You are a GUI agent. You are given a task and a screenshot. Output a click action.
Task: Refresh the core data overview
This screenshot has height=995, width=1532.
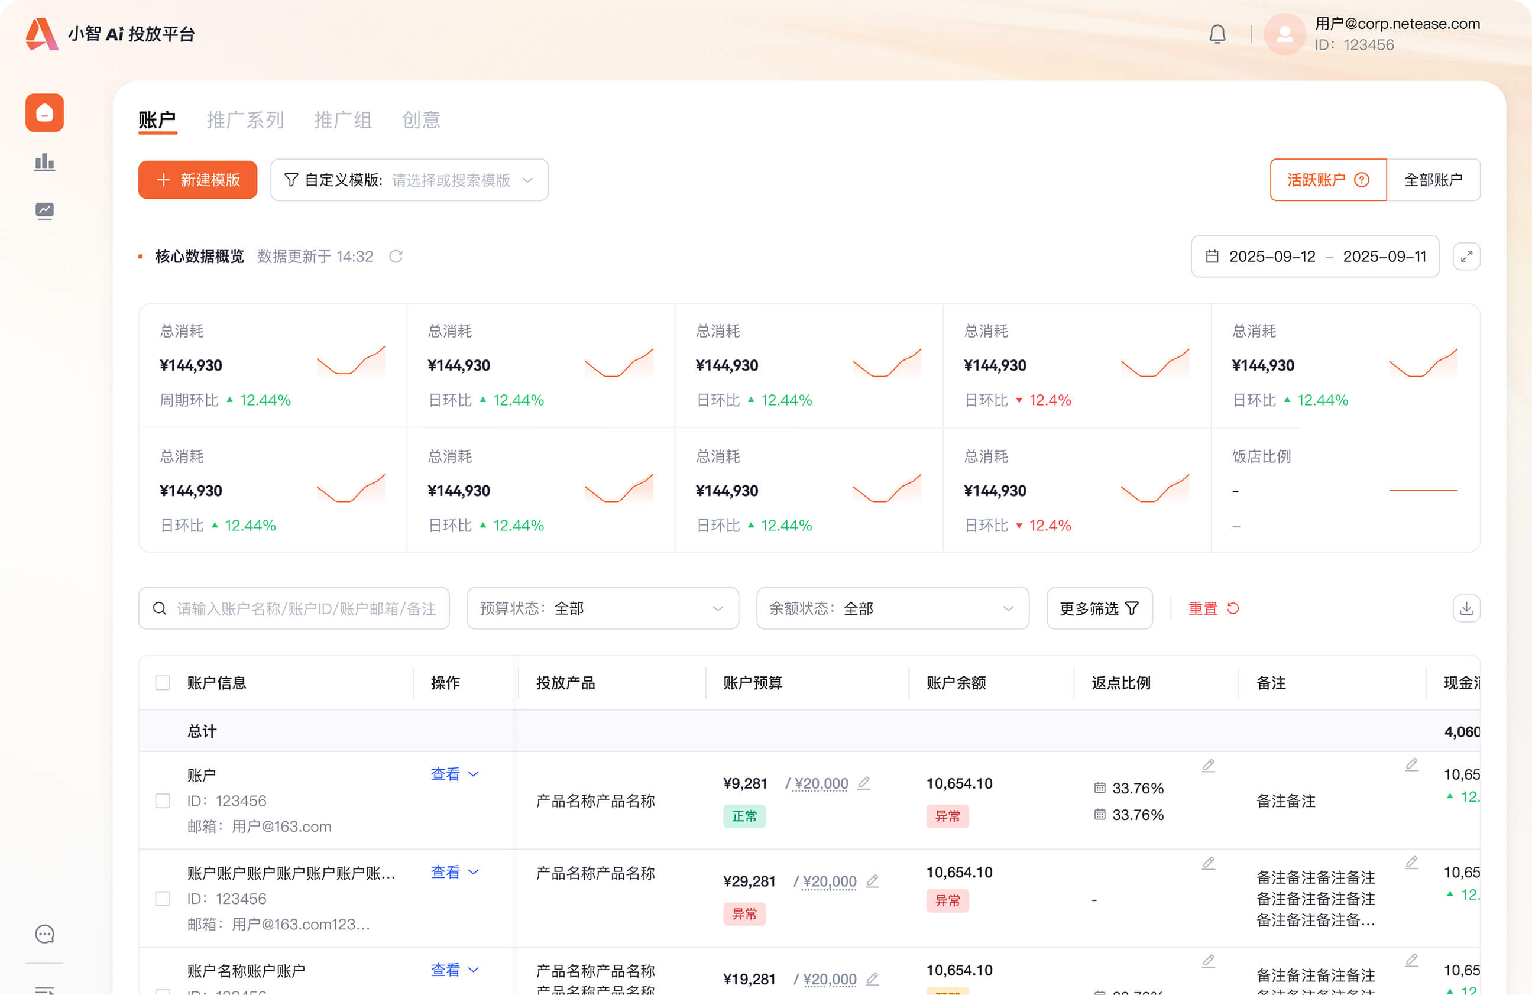(396, 257)
